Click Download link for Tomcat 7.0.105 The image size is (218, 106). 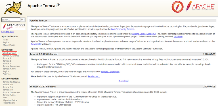pos(123,81)
